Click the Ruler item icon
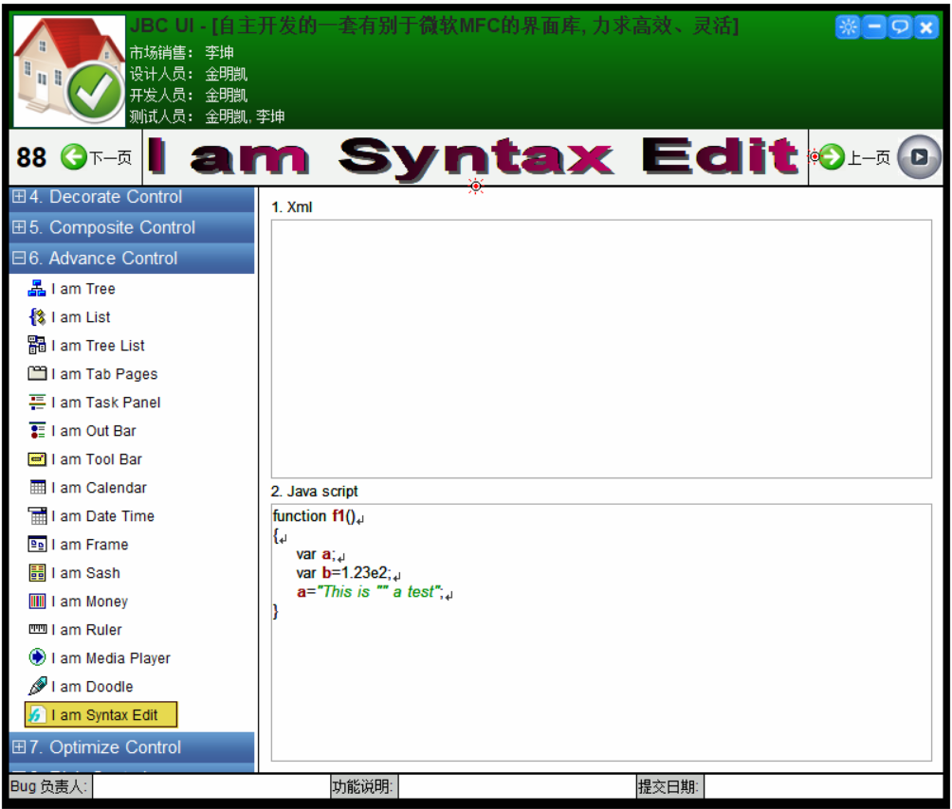 [x=37, y=629]
